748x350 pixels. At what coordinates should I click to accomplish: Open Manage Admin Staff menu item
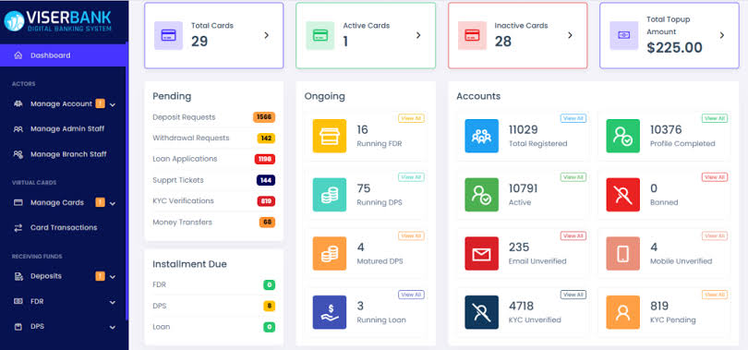coord(63,128)
